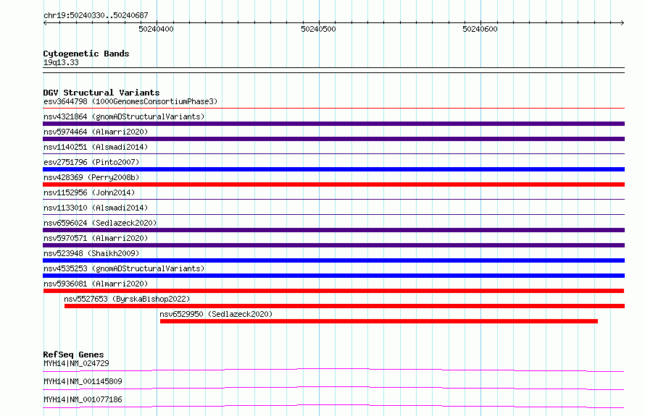Select nsv6529950 (Sedlazeck2020) label
This screenshot has width=645, height=416.
click(216, 314)
